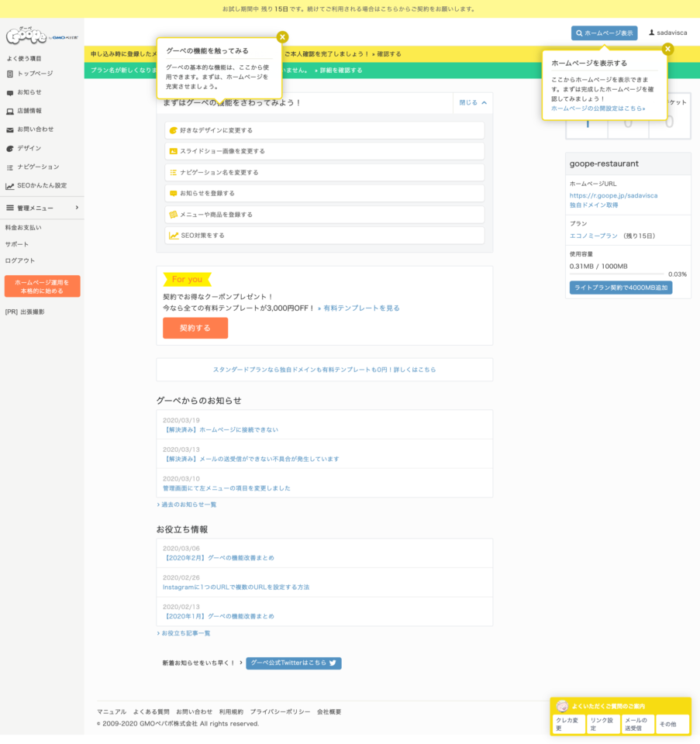Click list icon for ナビゲーション名を変更する
The width and height of the screenshot is (700, 744).
(173, 172)
